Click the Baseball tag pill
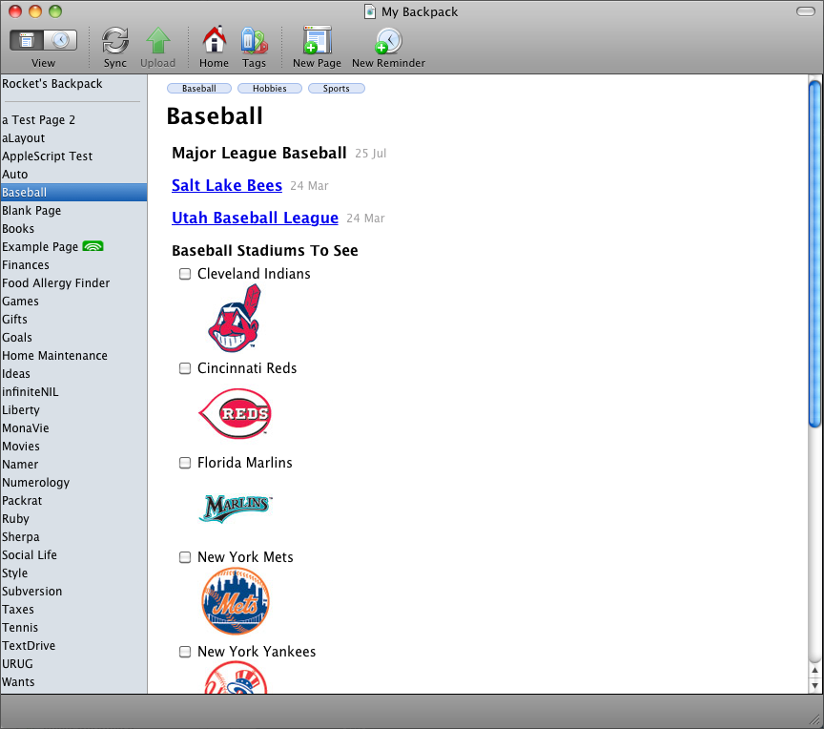This screenshot has width=824, height=729. click(x=199, y=89)
